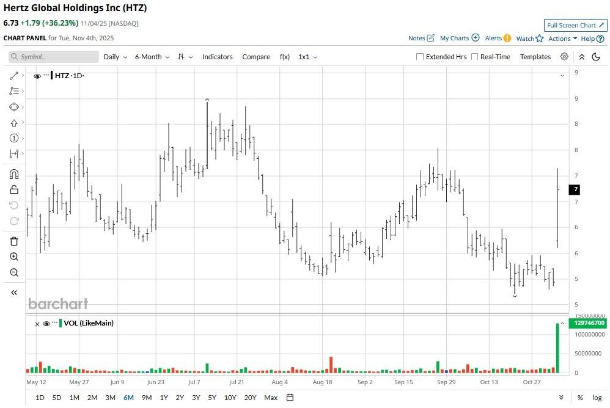Remove the VOL indicator pane
The width and height of the screenshot is (610, 408).
tap(37, 324)
